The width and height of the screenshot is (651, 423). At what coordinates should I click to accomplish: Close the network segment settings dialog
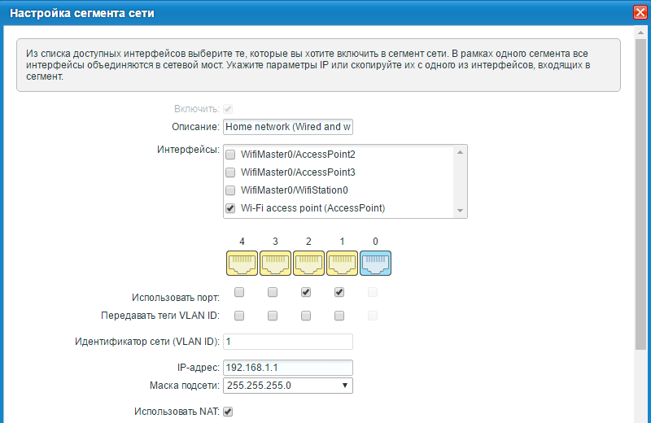(640, 13)
